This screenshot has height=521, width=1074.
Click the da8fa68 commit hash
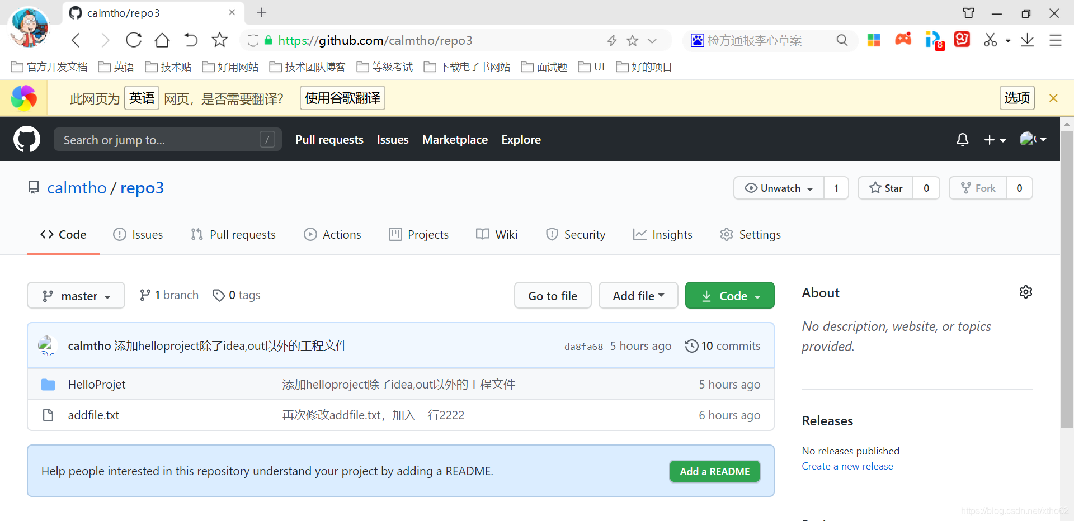[x=583, y=347]
